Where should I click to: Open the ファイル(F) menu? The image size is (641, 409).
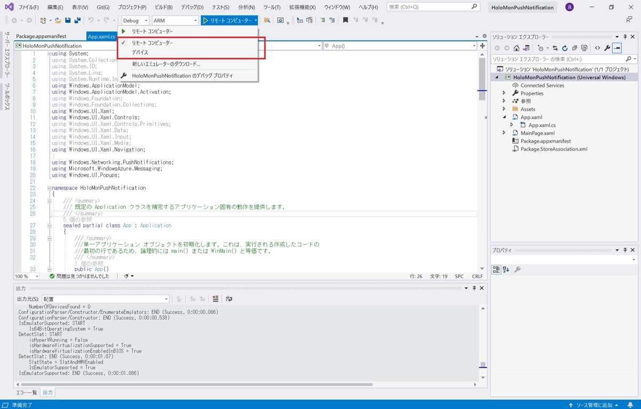coord(28,7)
